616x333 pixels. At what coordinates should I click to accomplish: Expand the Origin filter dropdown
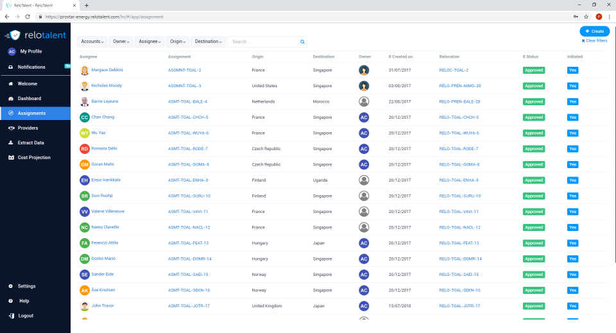coord(178,42)
